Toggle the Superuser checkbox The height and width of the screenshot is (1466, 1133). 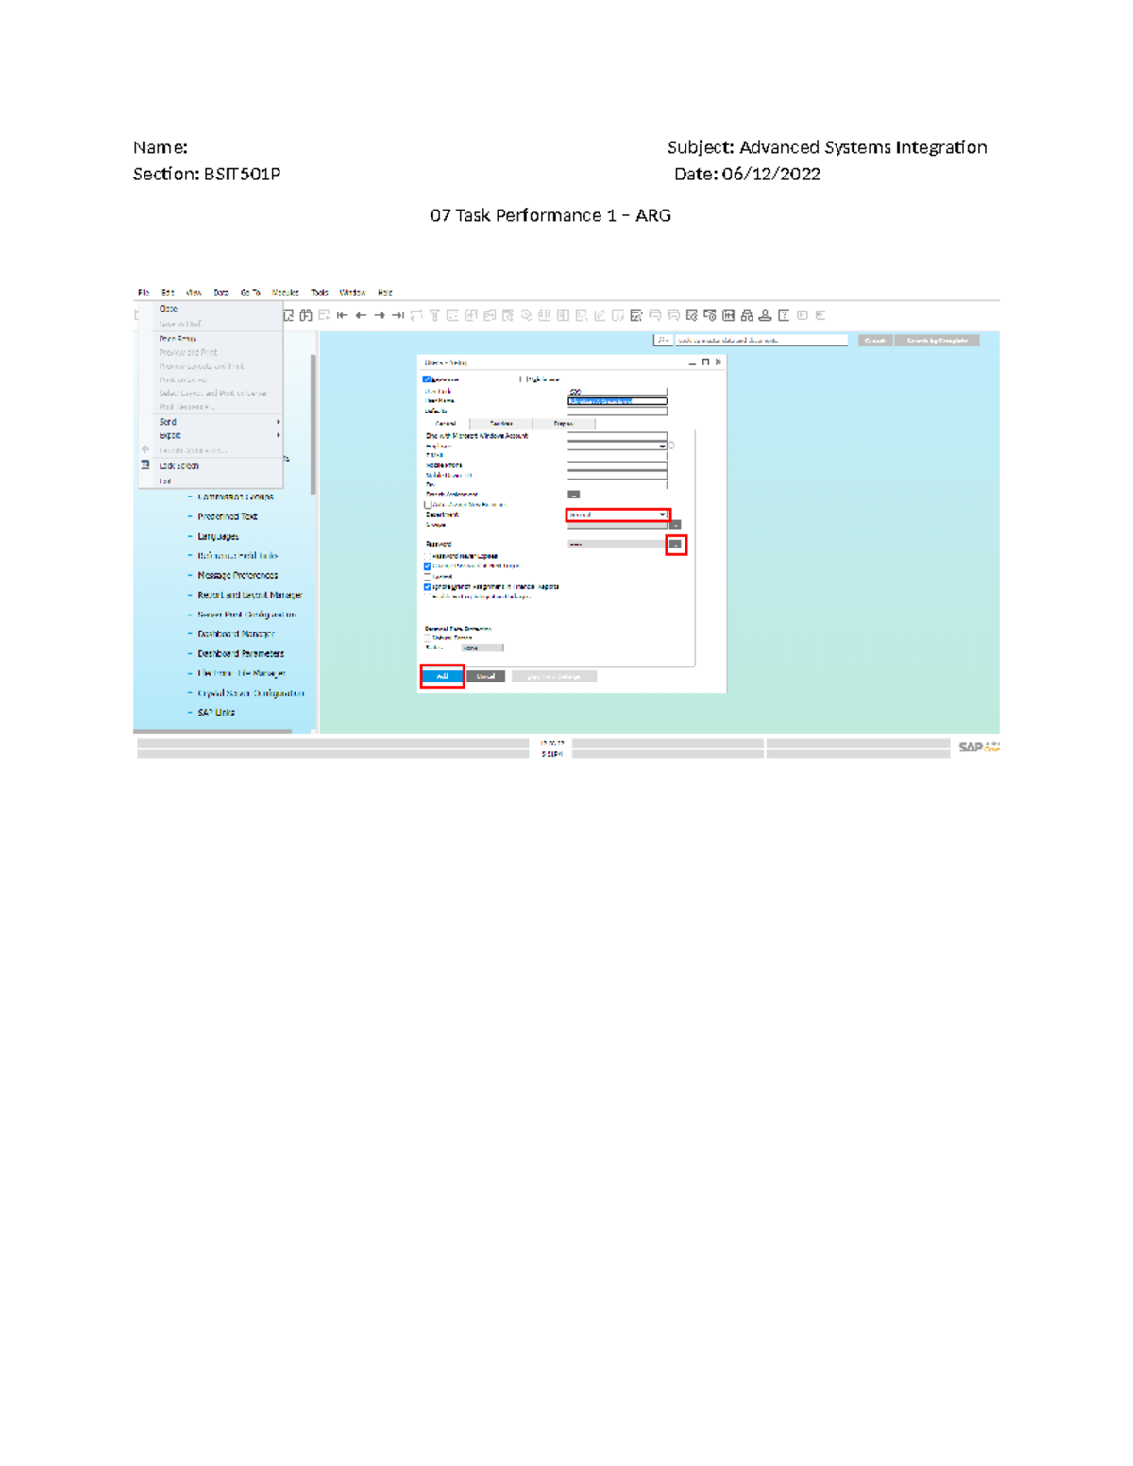426,378
